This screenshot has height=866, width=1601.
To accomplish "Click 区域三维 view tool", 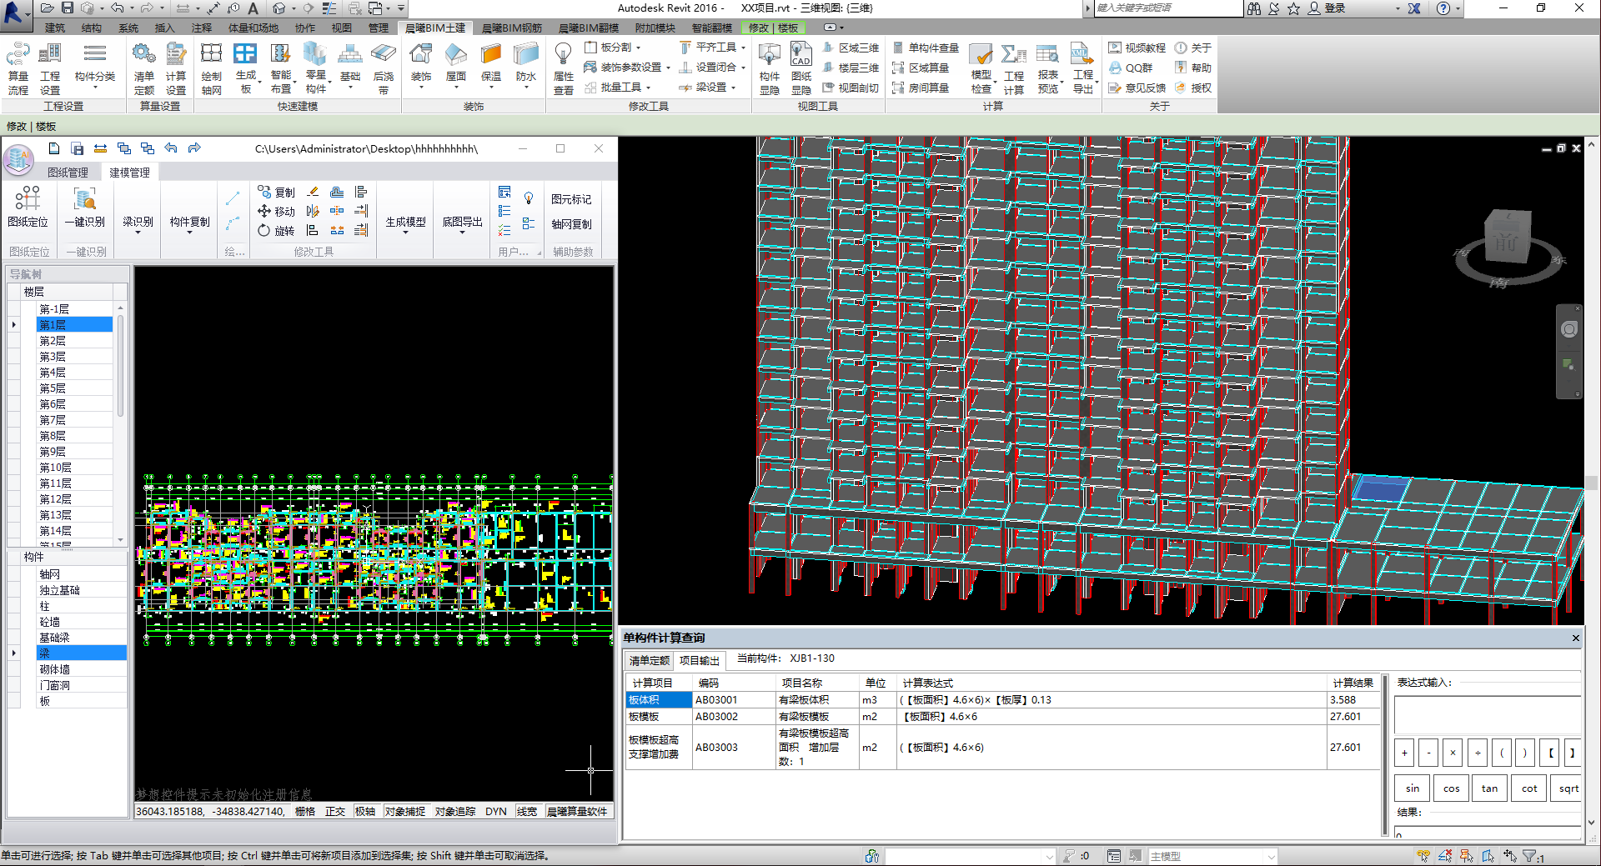I will point(851,48).
